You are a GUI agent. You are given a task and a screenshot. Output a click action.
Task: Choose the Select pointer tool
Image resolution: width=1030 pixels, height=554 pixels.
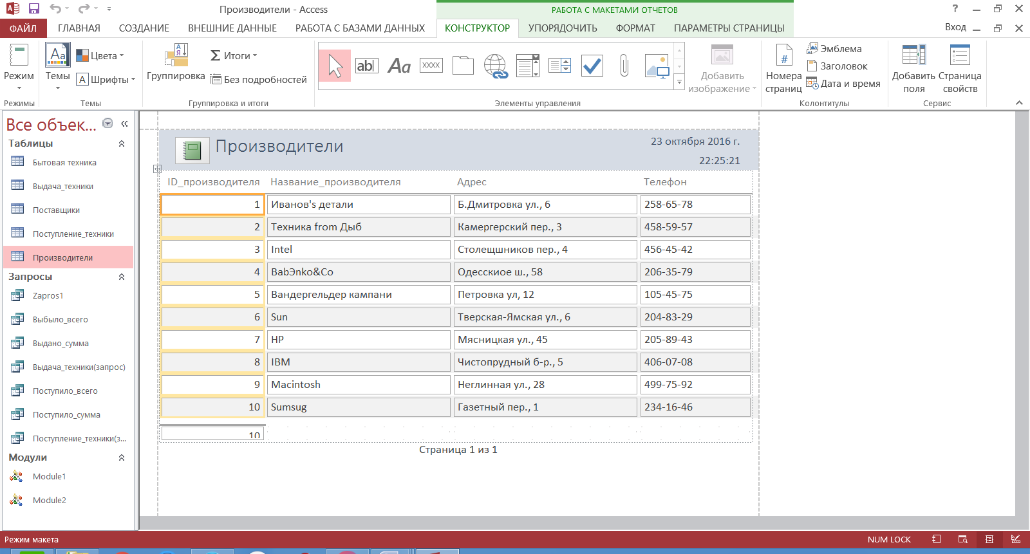coord(335,66)
